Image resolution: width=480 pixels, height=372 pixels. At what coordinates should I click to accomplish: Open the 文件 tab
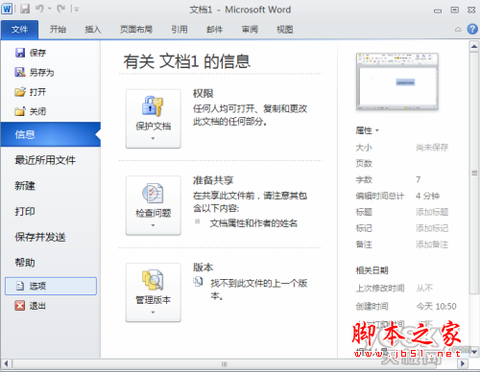click(x=19, y=30)
